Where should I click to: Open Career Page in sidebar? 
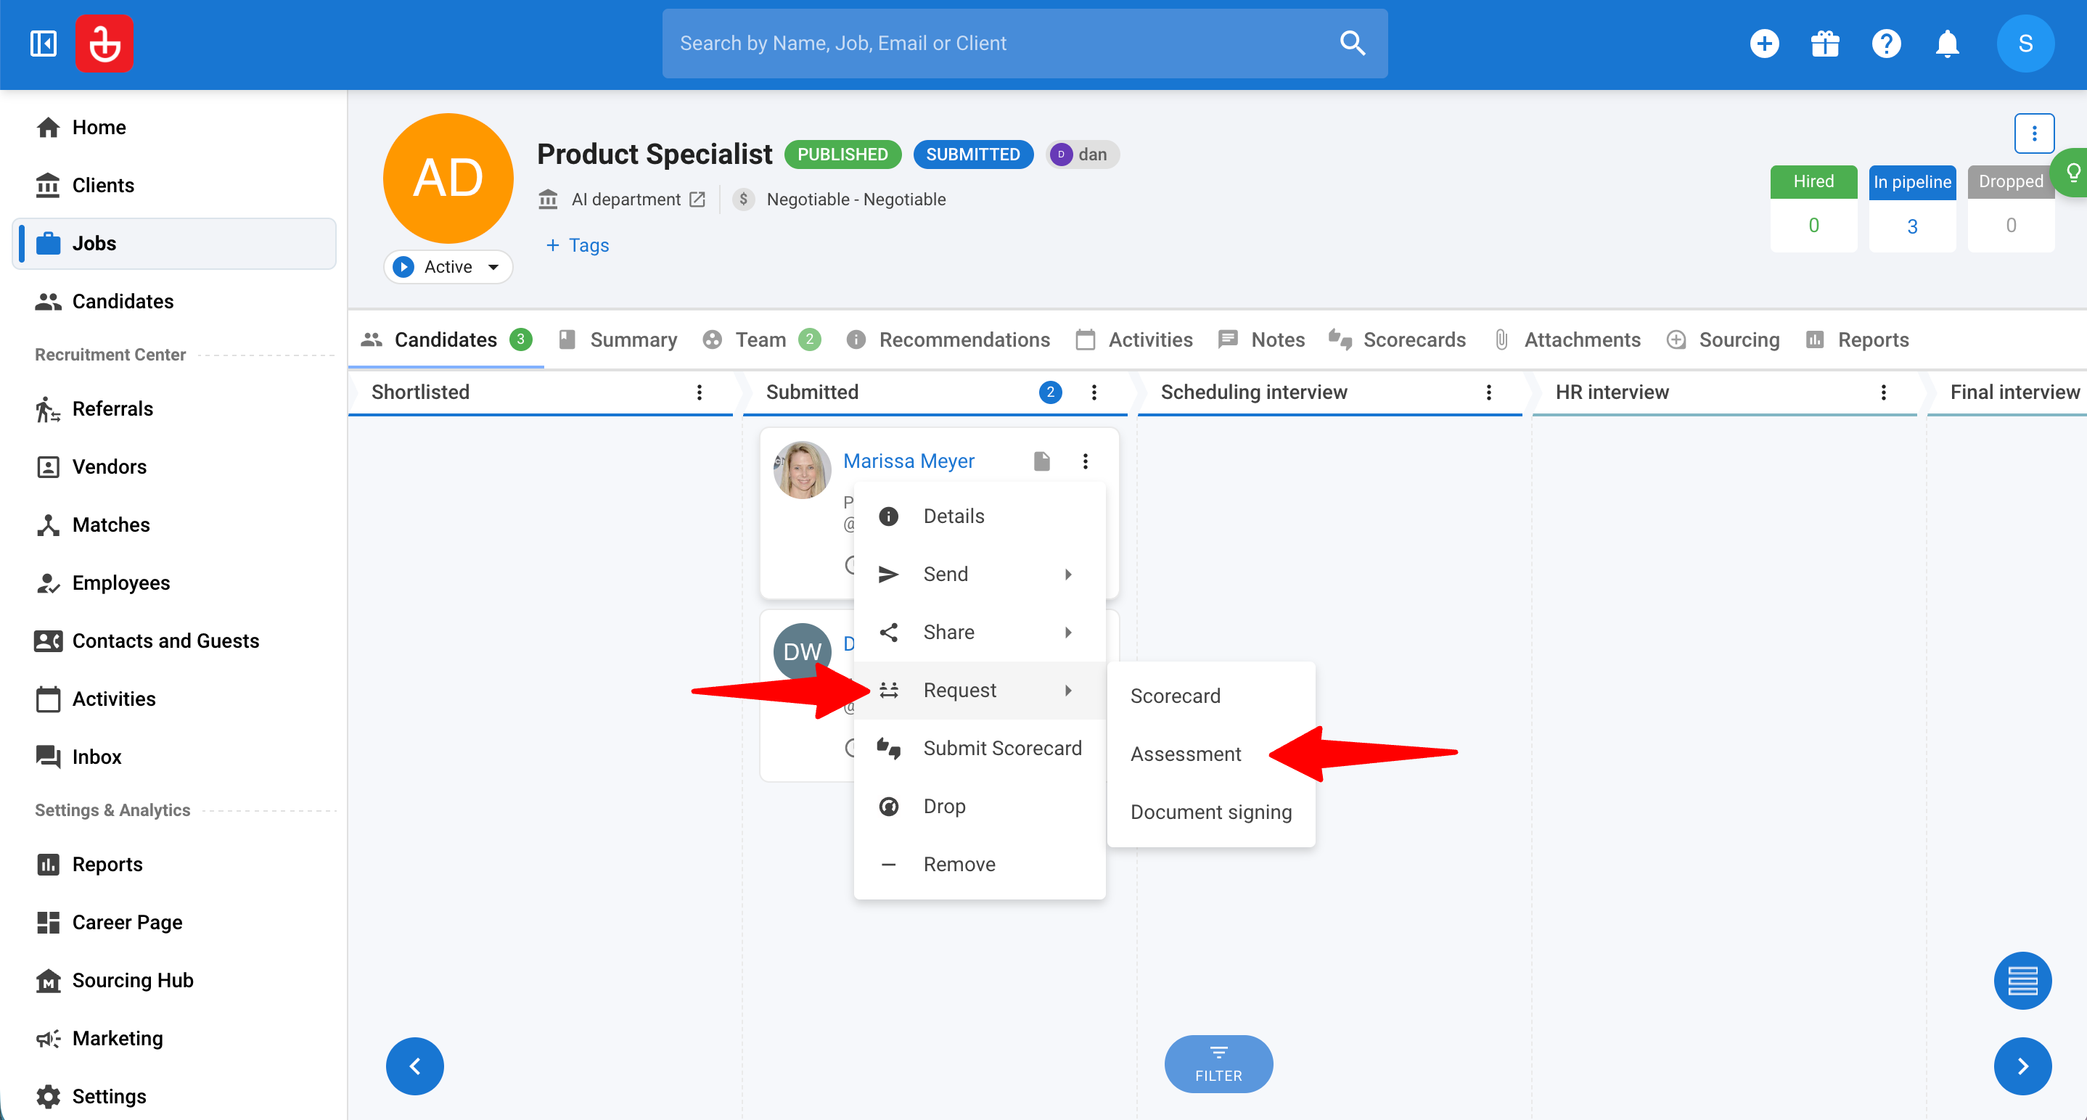[x=174, y=923]
